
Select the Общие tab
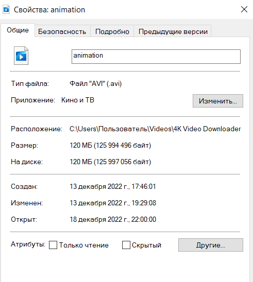point(18,30)
